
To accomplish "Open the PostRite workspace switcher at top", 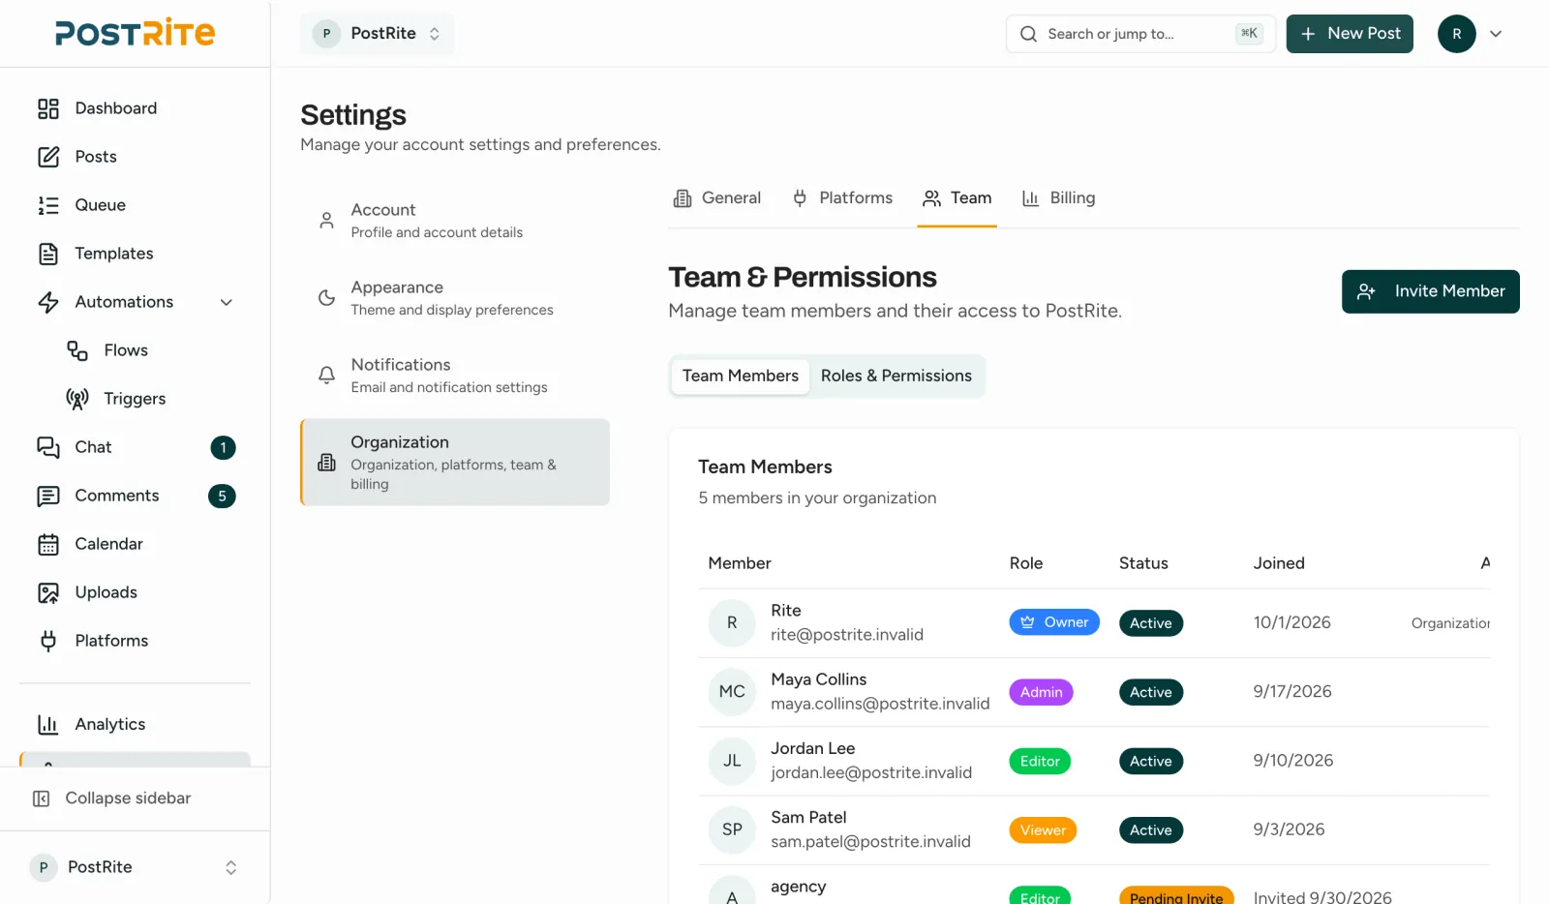I will (x=378, y=34).
